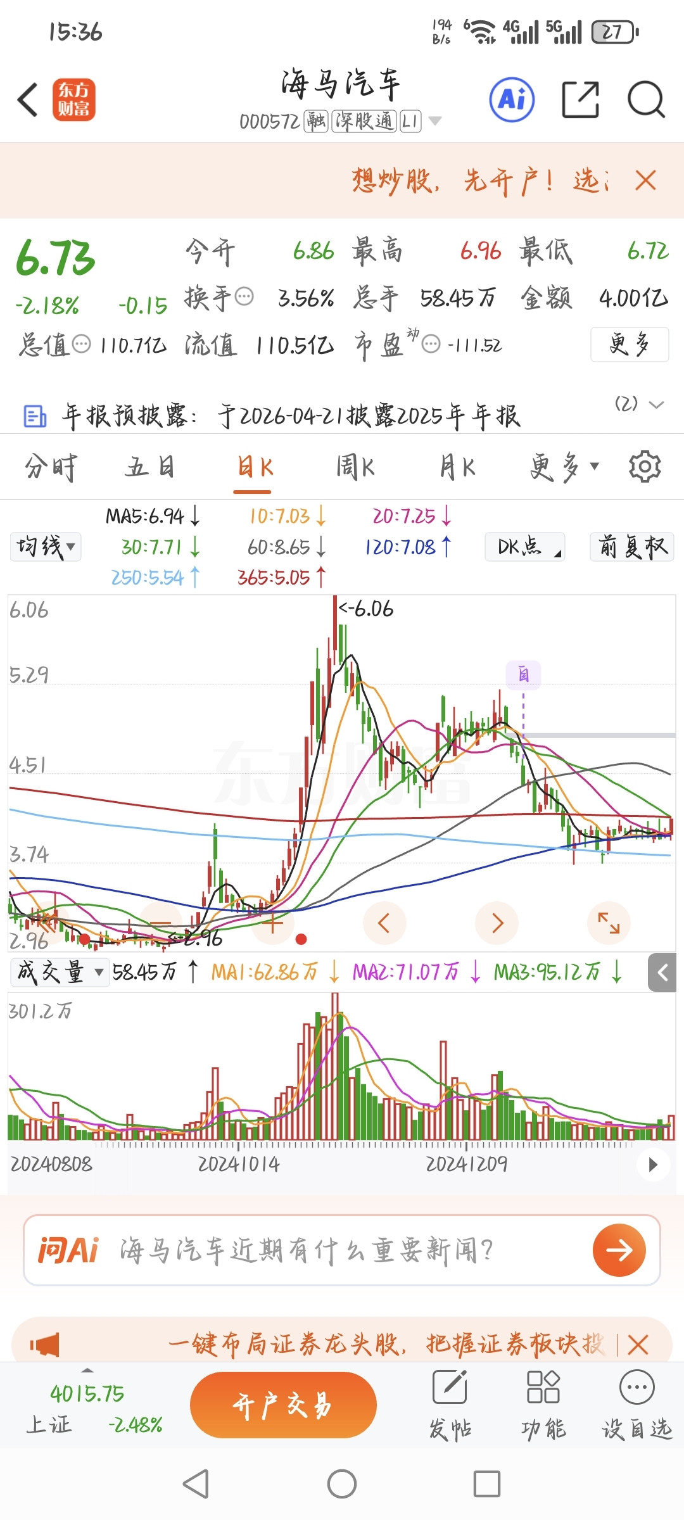Tap the 换手 info bubble icon

point(244,296)
